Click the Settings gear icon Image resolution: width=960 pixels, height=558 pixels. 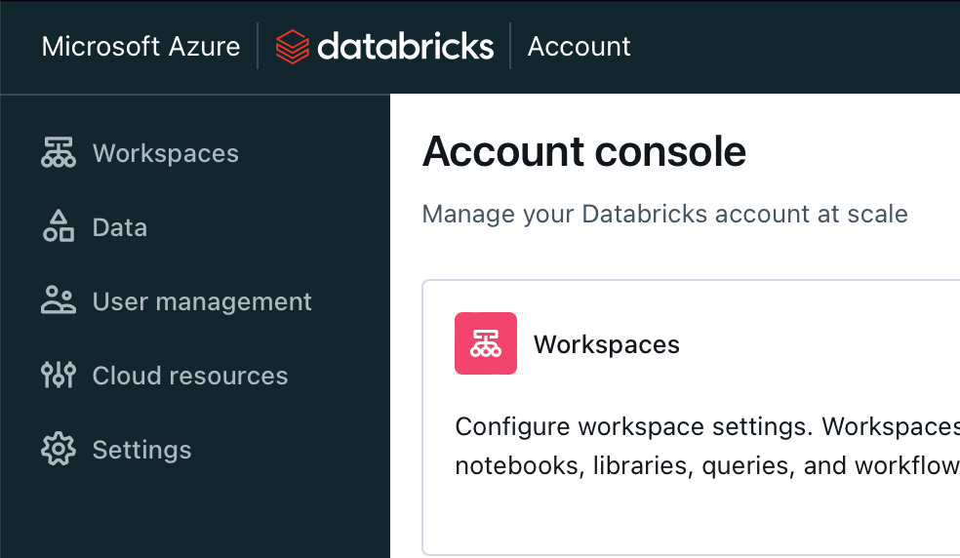[x=59, y=450]
